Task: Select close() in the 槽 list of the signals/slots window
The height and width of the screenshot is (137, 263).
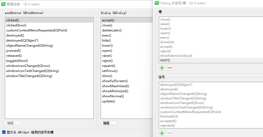Action: 211,19
